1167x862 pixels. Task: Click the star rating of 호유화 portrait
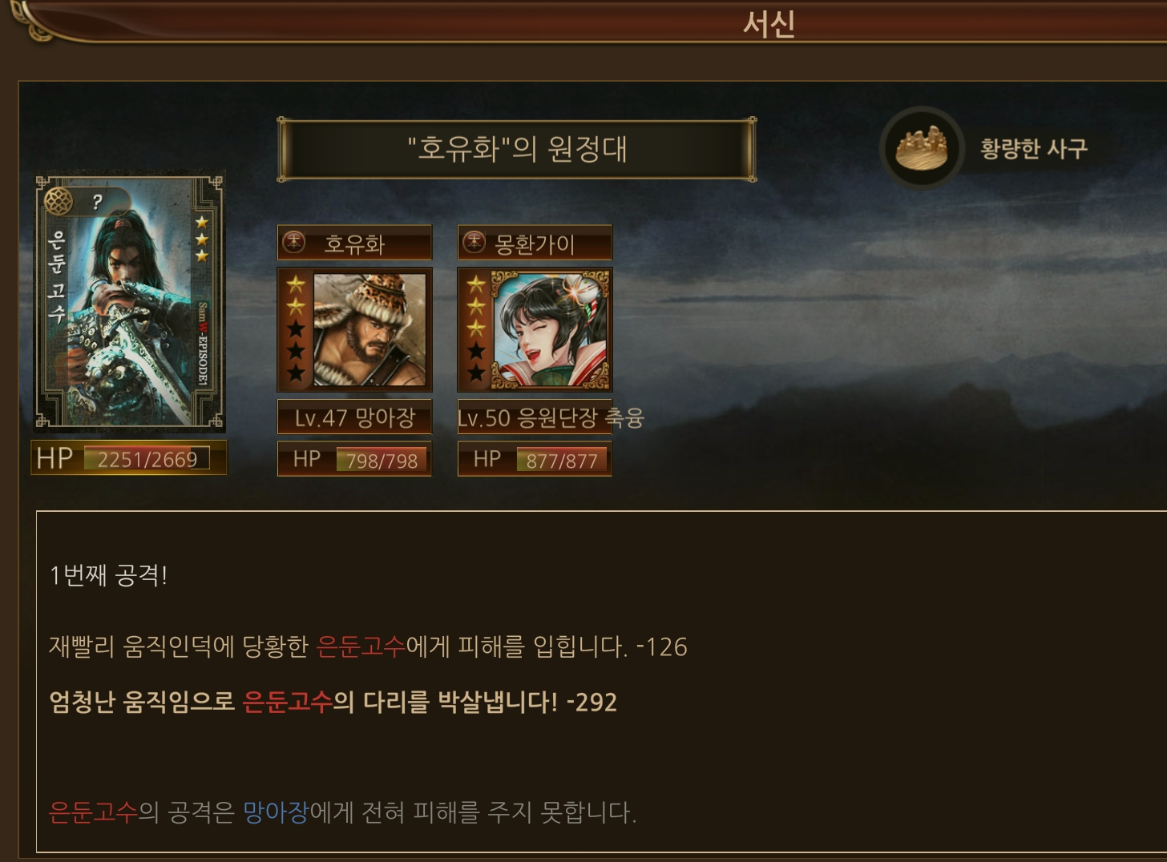296,328
